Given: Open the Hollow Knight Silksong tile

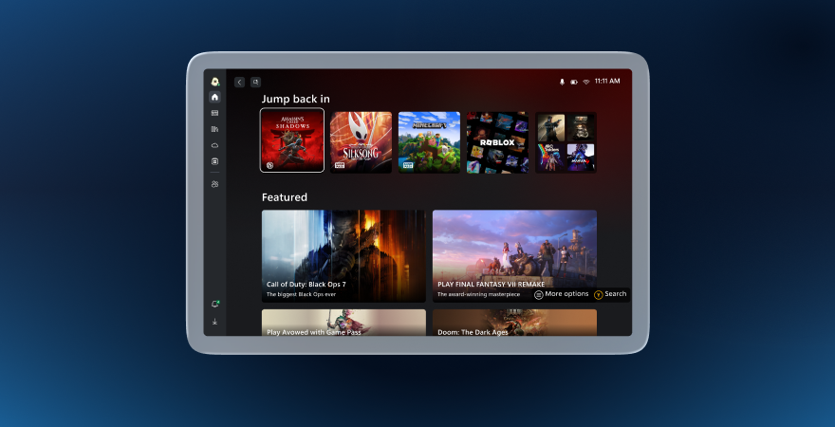Looking at the screenshot, I should click(x=362, y=142).
